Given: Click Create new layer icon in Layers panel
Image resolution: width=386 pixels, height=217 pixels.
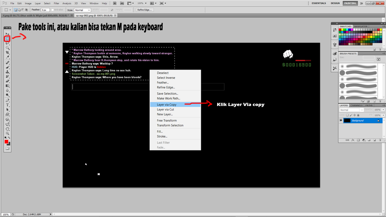Looking at the screenshot, I should [374, 140].
